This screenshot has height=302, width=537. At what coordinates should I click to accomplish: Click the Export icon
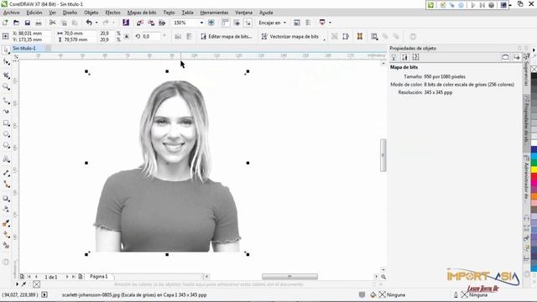(x=151, y=23)
